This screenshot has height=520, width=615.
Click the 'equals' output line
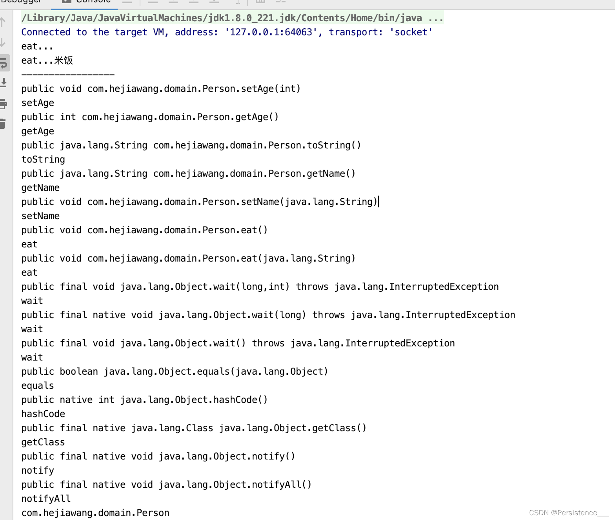pyautogui.click(x=38, y=386)
